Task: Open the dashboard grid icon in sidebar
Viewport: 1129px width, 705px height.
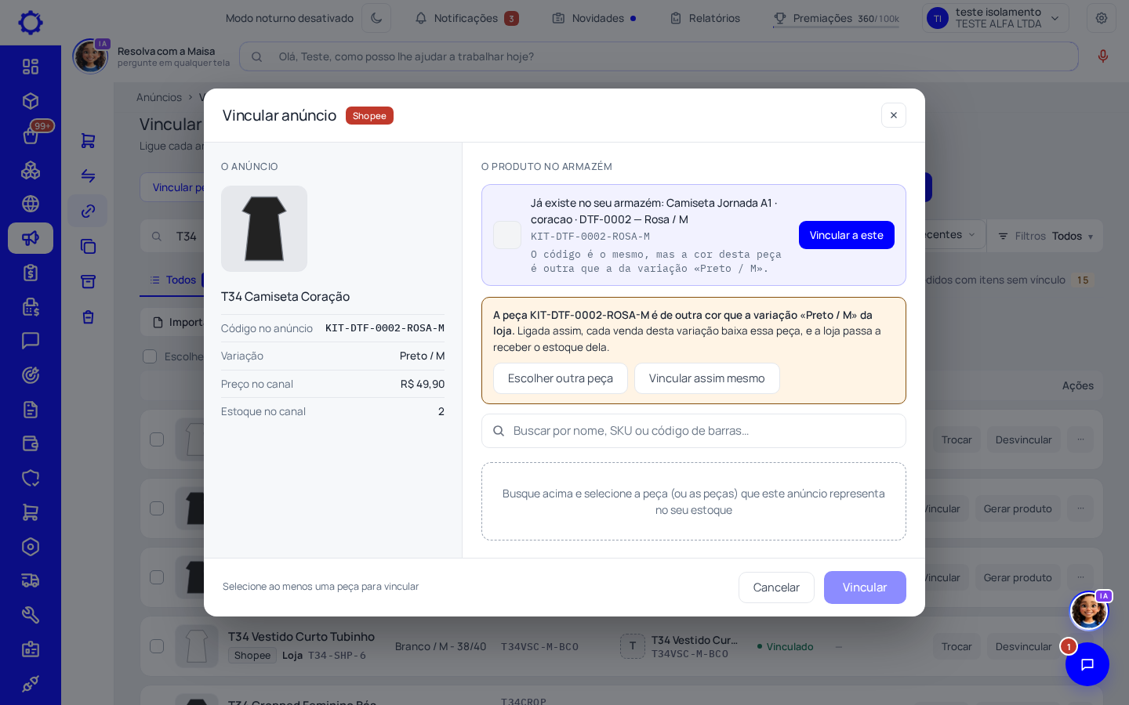Action: 31,67
